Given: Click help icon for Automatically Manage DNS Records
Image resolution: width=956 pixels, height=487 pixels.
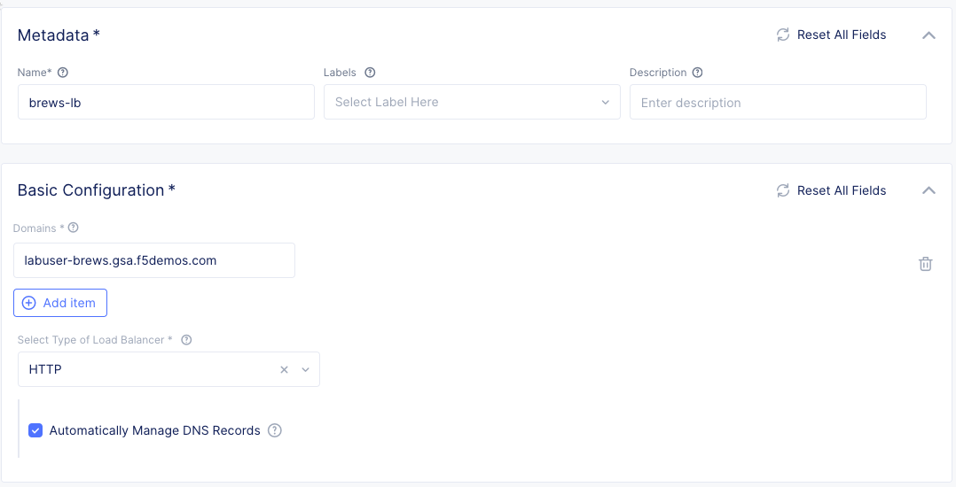Looking at the screenshot, I should pos(275,430).
